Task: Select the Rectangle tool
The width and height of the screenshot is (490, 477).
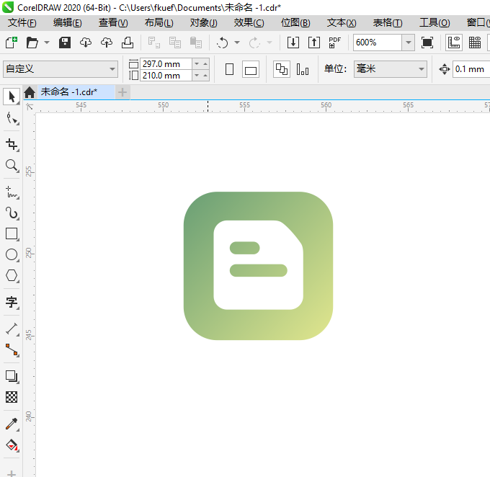Action: 12,233
